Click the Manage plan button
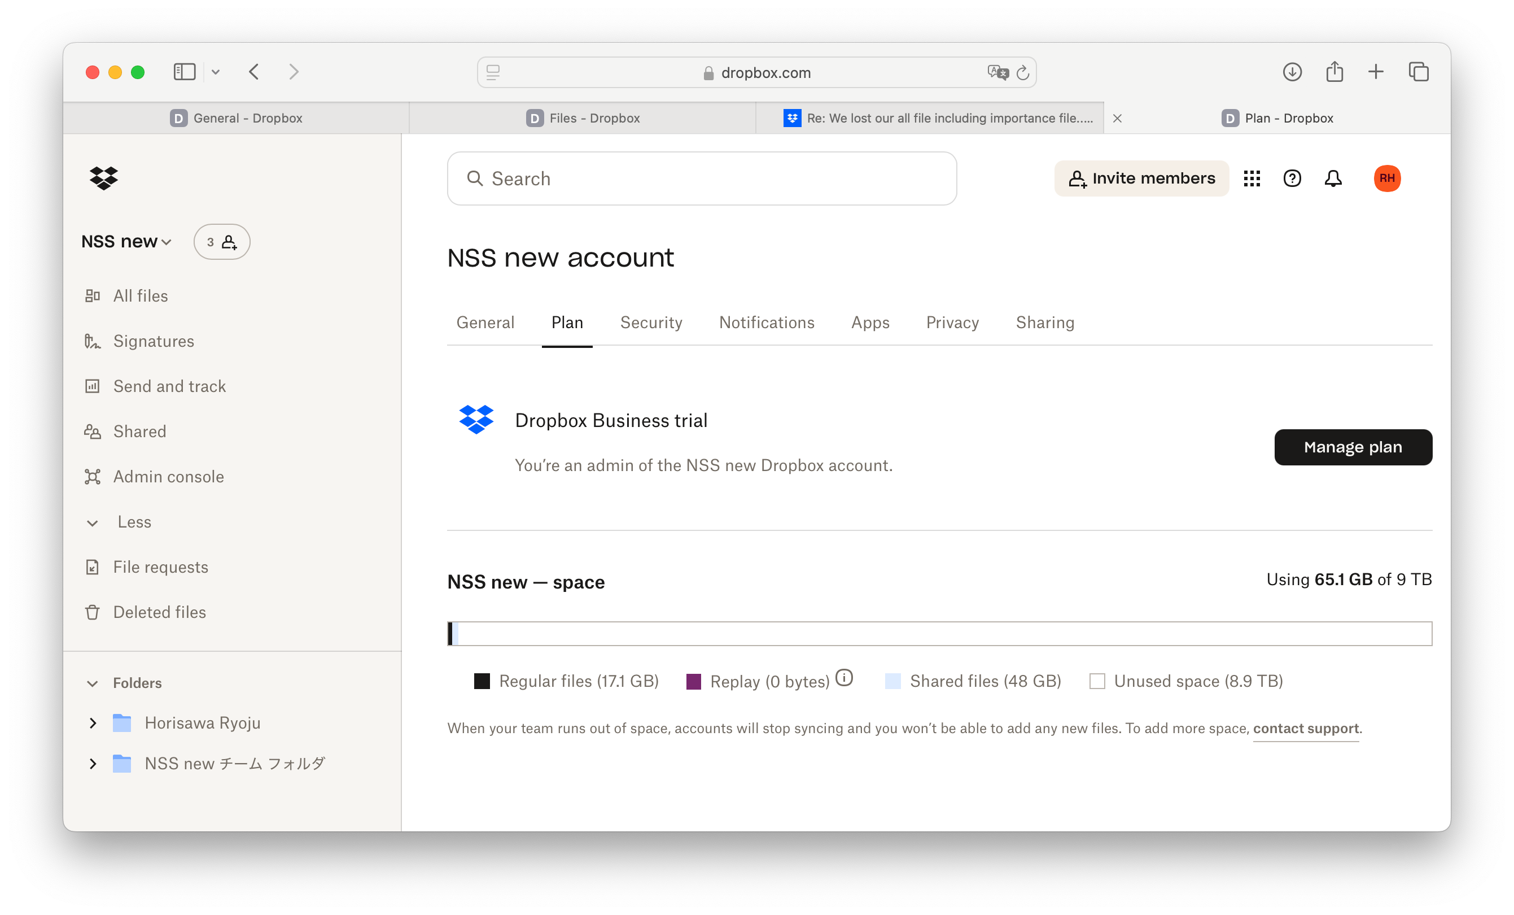Screen dimensions: 1514x915 [x=1353, y=446]
